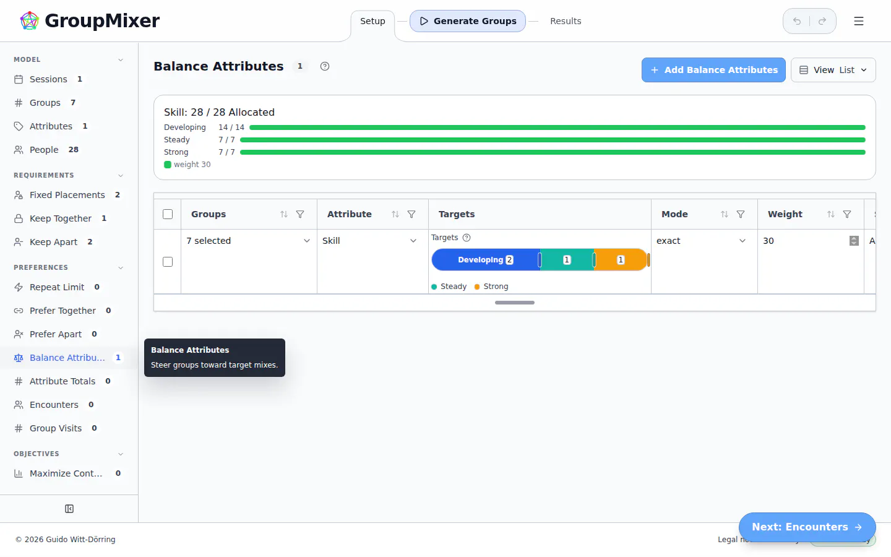Screen dimensions: 891x557
Task: Click the 'Skill: 28 / 28 Allocated' text
Action: 219,112
